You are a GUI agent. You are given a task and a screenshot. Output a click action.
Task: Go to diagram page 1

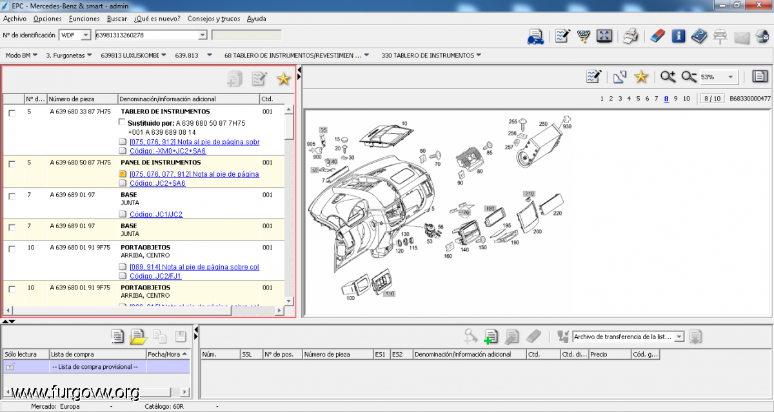(602, 99)
